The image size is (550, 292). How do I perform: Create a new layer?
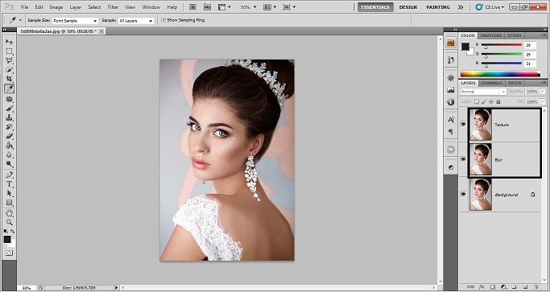click(526, 286)
